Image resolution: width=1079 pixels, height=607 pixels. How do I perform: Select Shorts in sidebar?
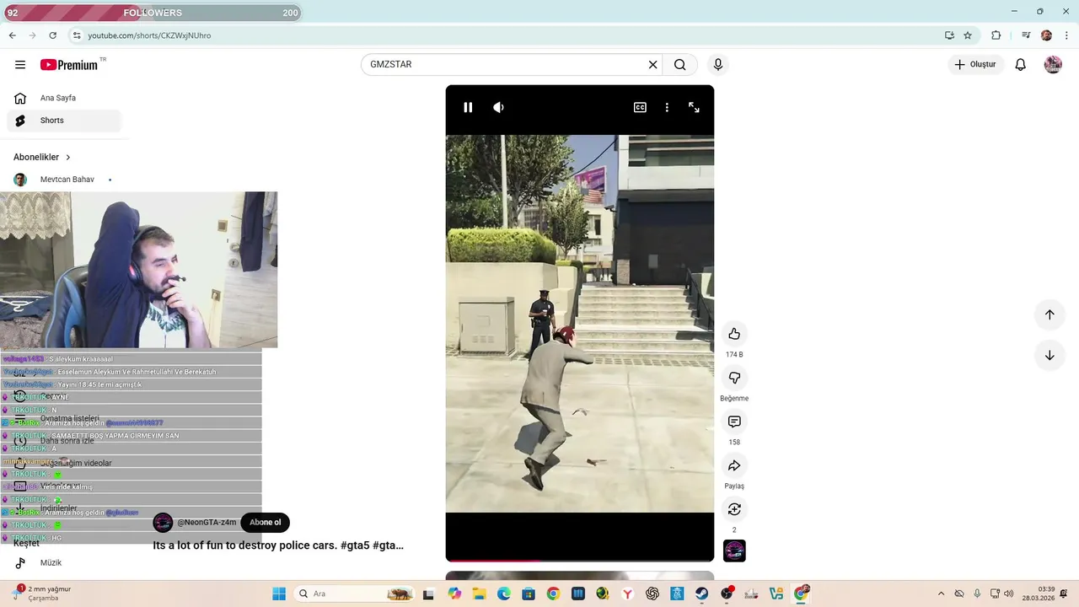coord(64,121)
